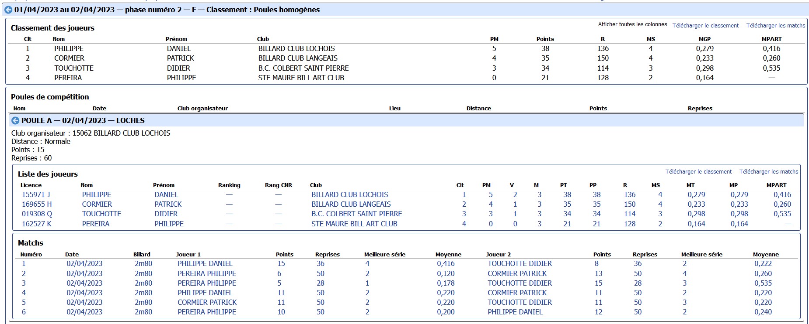This screenshot has width=809, height=324.
Task: Download Poule A ranking in Liste des joueurs
Action: [x=698, y=172]
